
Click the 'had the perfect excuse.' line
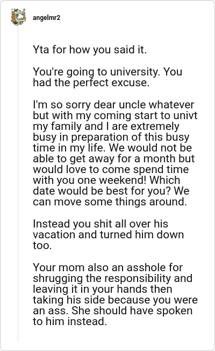(x=91, y=82)
